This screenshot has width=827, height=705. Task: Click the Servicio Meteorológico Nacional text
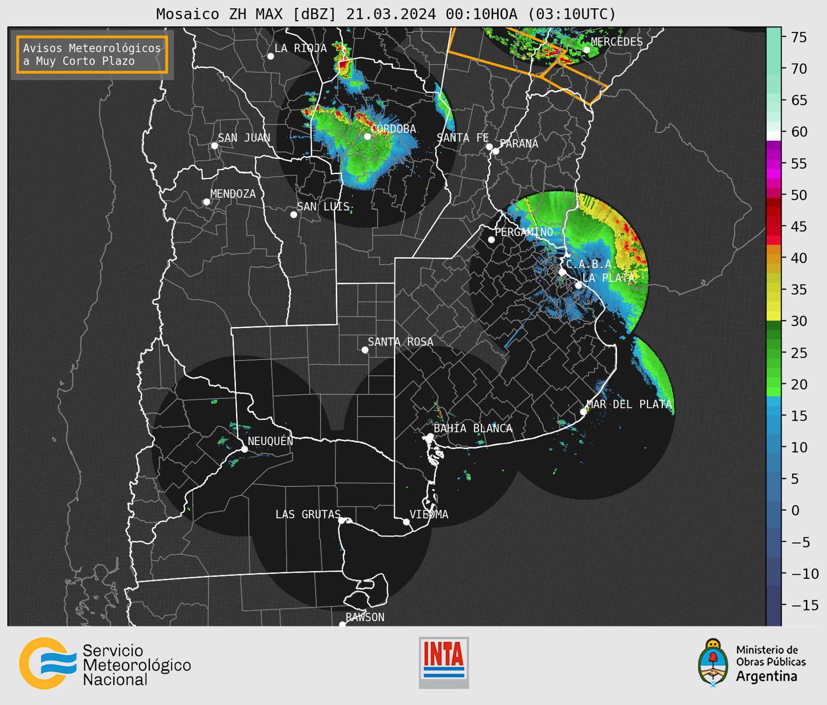(137, 665)
